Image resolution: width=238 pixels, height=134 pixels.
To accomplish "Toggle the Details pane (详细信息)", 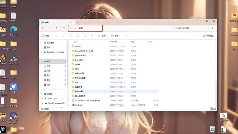I will pos(208,36).
